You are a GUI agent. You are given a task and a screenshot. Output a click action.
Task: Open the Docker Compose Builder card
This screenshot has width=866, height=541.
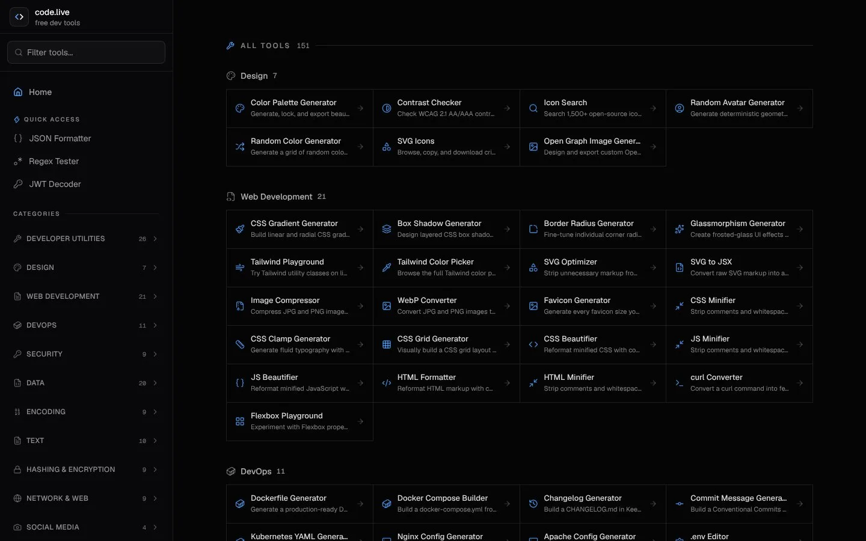pyautogui.click(x=446, y=504)
